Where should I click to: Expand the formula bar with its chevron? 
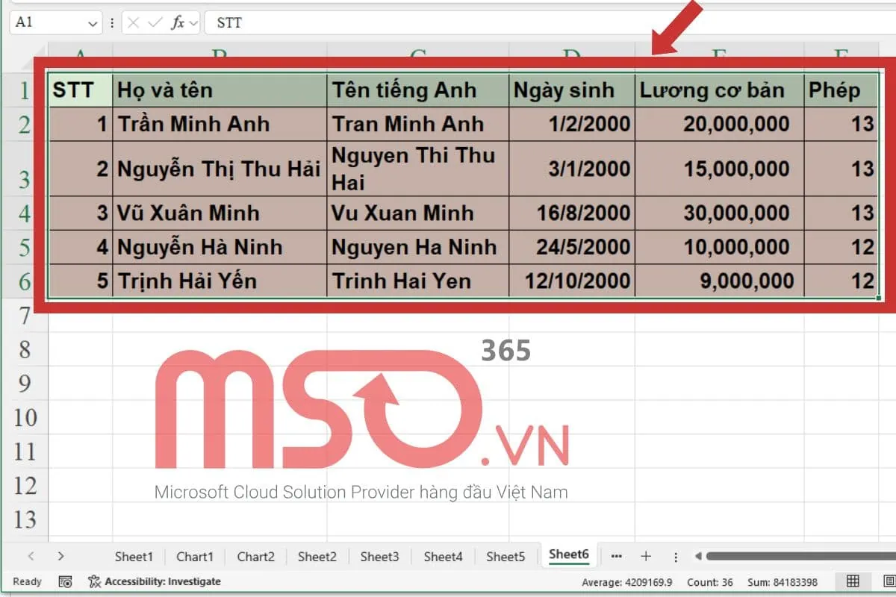point(193,22)
